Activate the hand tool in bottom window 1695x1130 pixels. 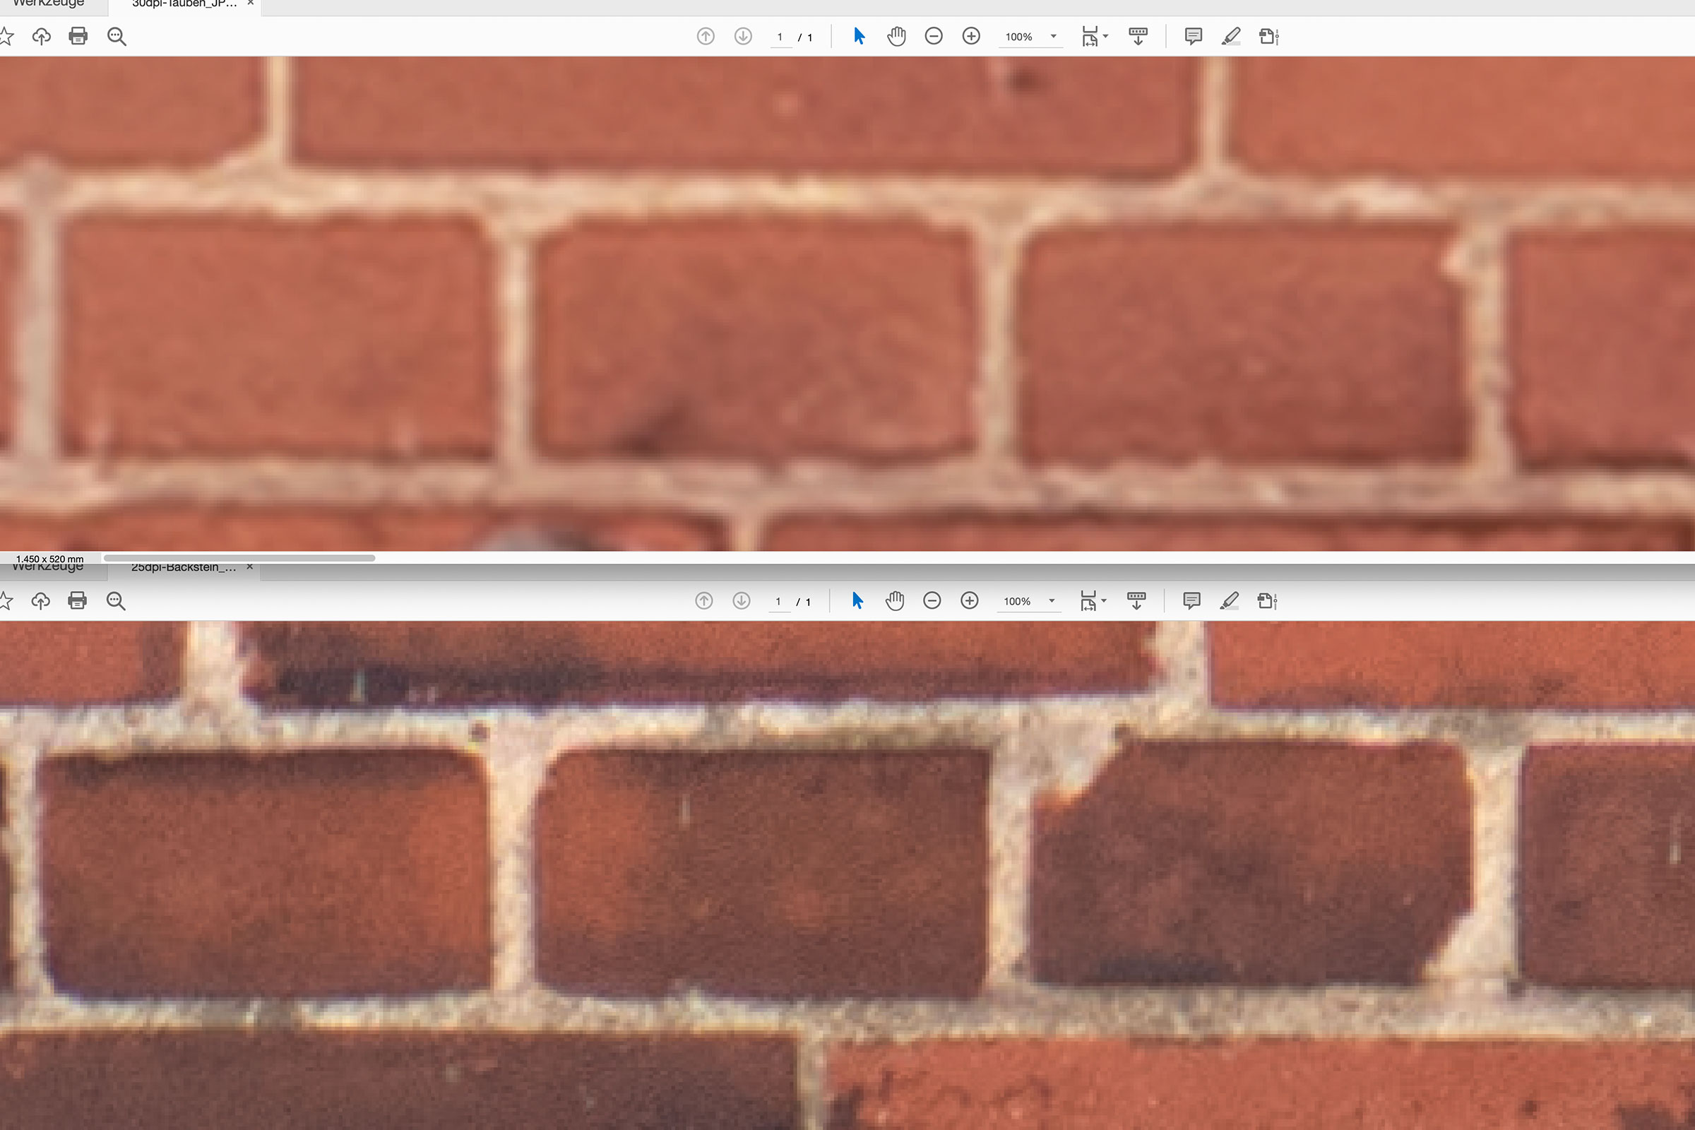[894, 600]
